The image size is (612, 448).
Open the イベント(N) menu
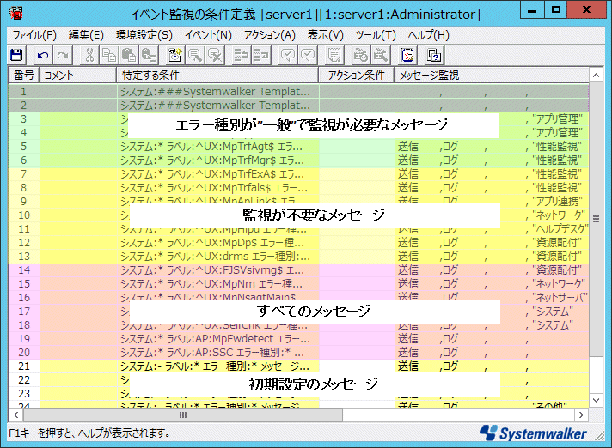coord(208,35)
